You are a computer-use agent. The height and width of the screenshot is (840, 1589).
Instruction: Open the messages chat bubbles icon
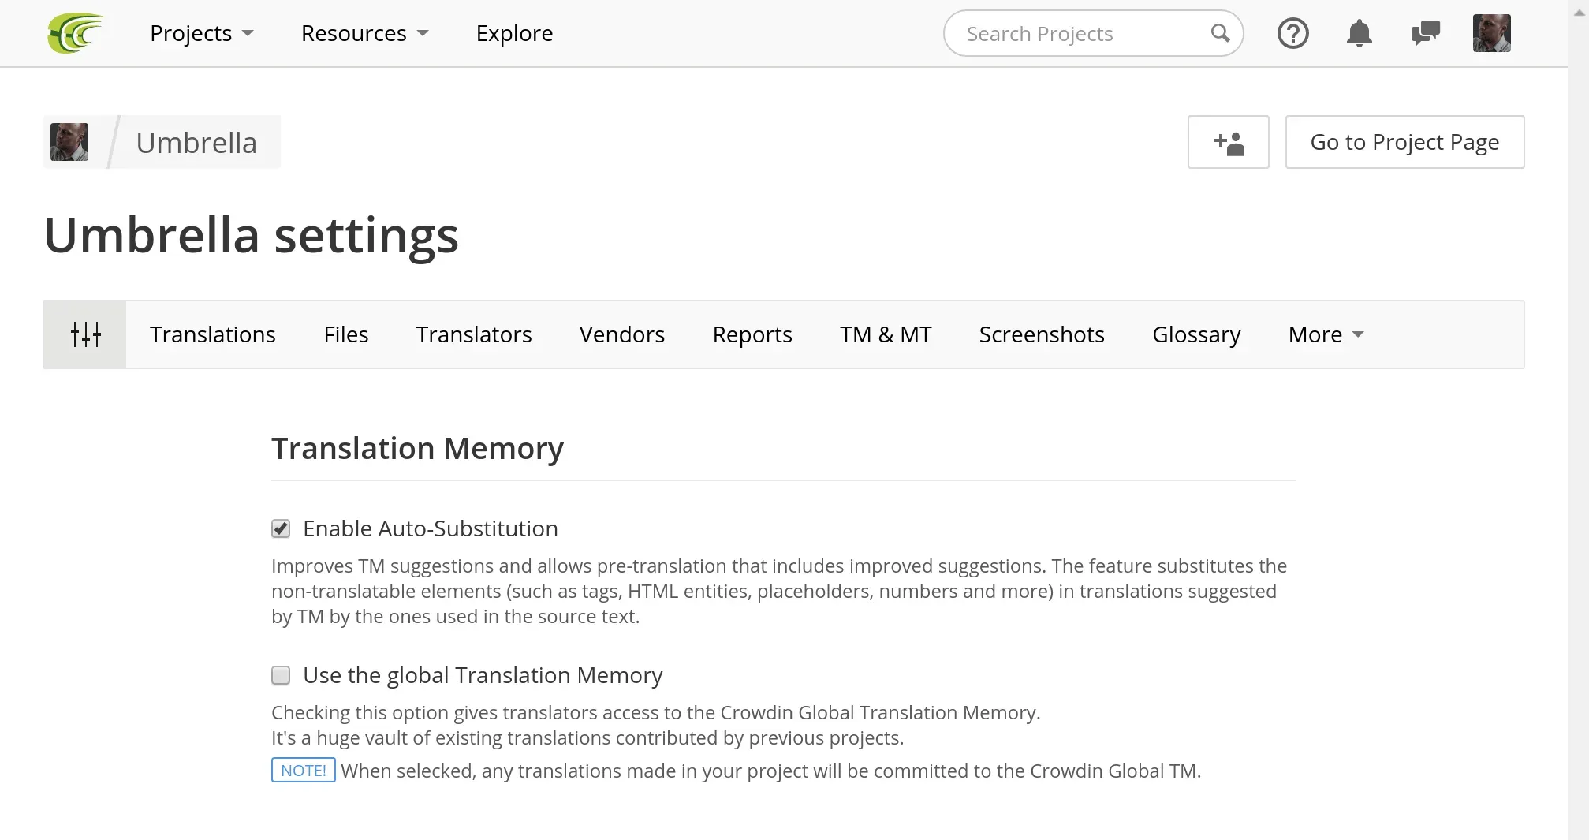click(x=1425, y=33)
